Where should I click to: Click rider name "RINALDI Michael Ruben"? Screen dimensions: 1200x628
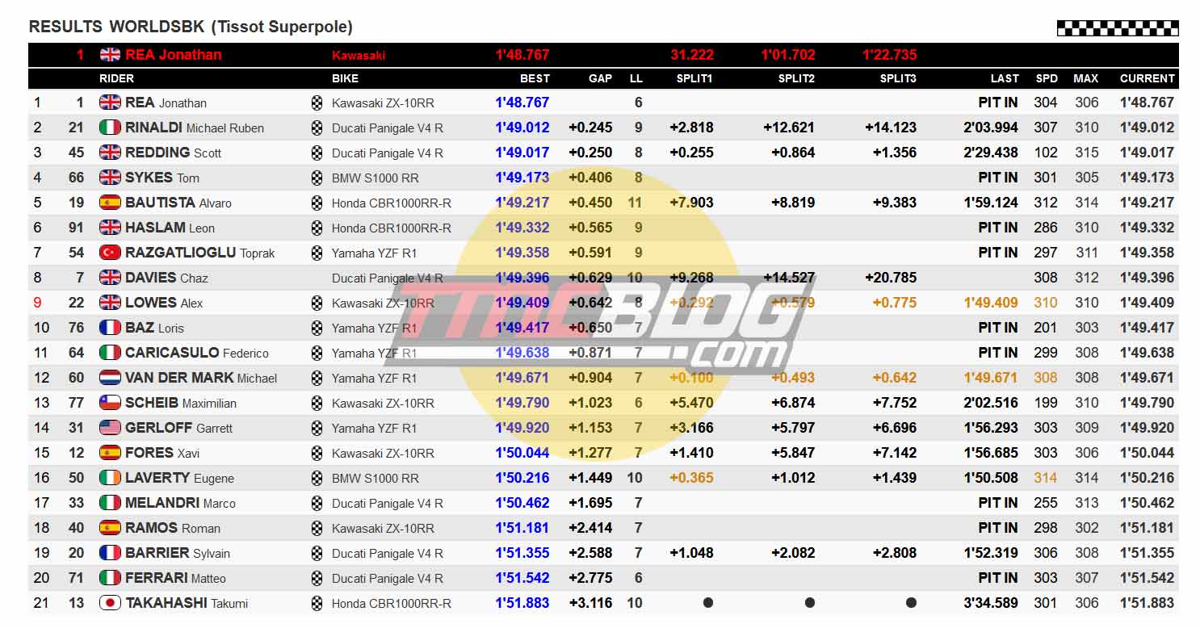195,128
